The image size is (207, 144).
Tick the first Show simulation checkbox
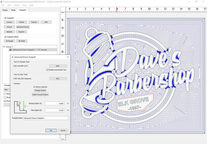[x=5, y=94]
